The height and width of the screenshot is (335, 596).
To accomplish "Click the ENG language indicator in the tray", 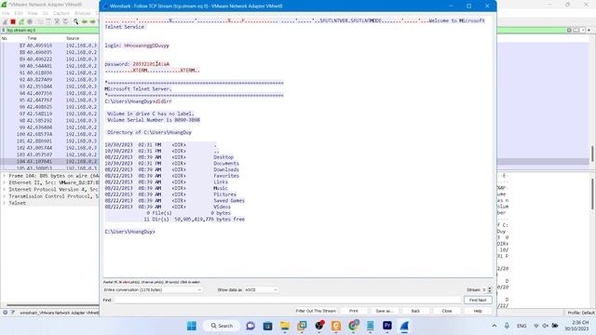I will [521, 326].
